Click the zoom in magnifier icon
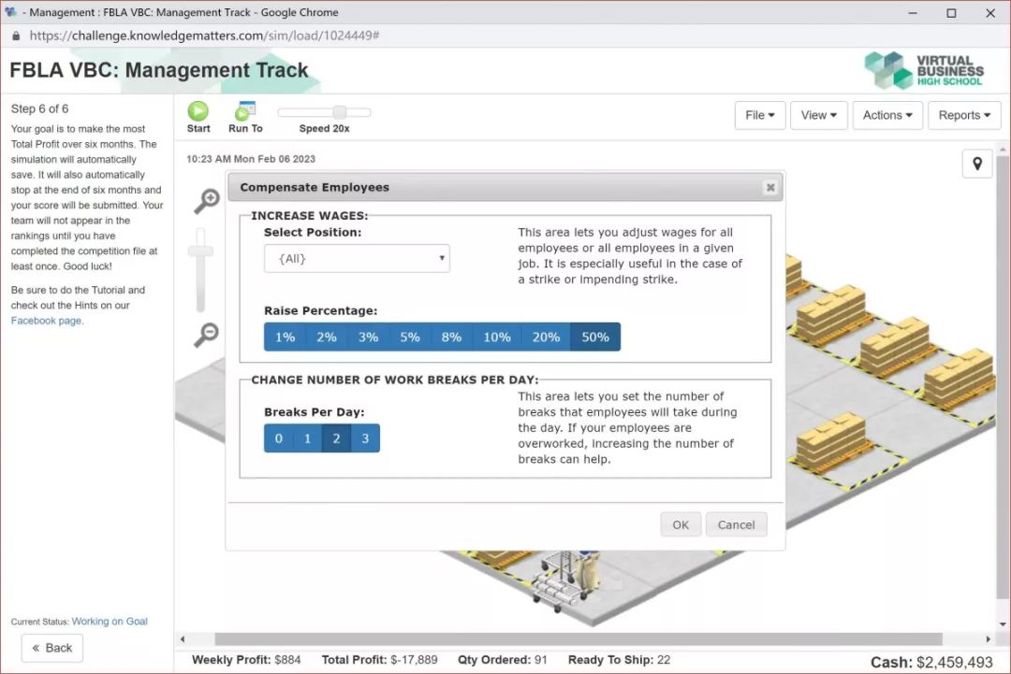The height and width of the screenshot is (674, 1011). pos(207,201)
